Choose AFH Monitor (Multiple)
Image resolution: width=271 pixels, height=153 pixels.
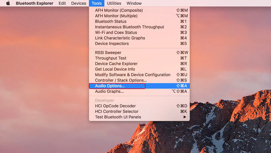click(x=139, y=16)
